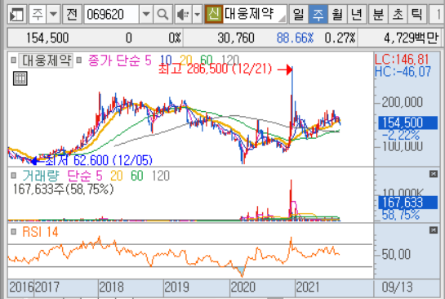The height and width of the screenshot is (299, 445).
Task: Click the 167,633주(58.75%) volume text
Action: tap(64, 189)
